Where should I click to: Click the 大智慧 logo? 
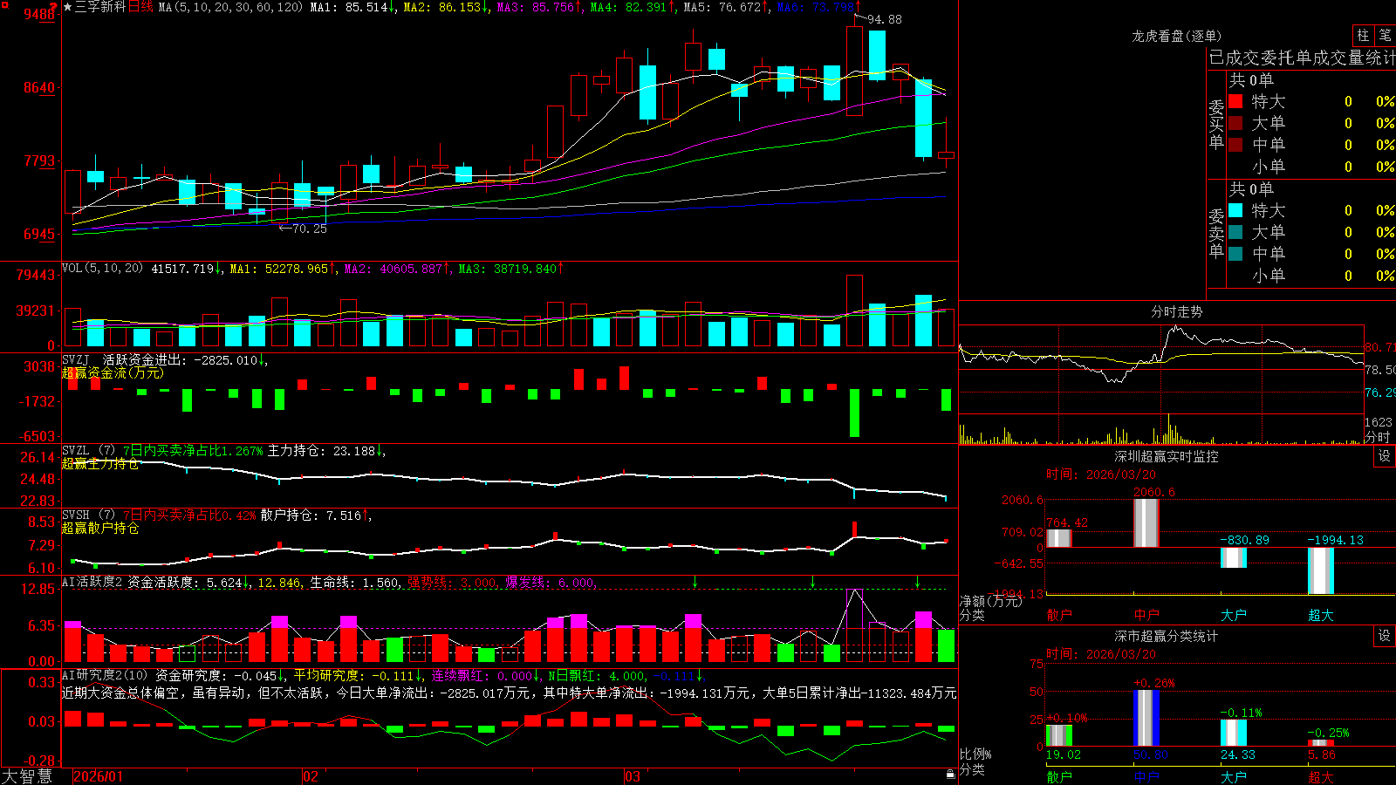pos(27,776)
